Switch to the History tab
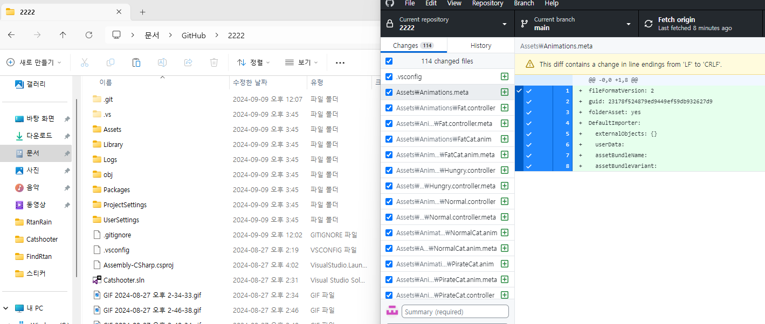Image resolution: width=765 pixels, height=324 pixels. tap(481, 46)
